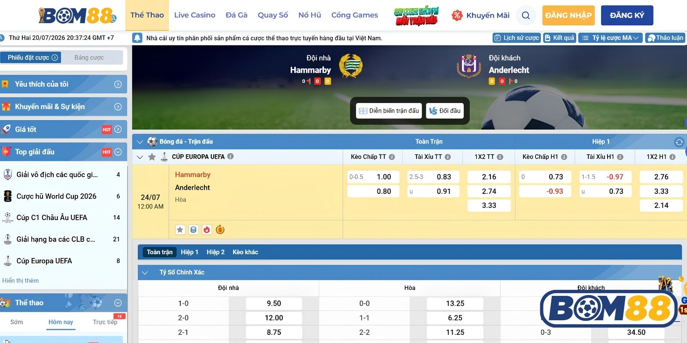
Task: Refresh odds with the circular refresh icon
Action: pos(679,142)
